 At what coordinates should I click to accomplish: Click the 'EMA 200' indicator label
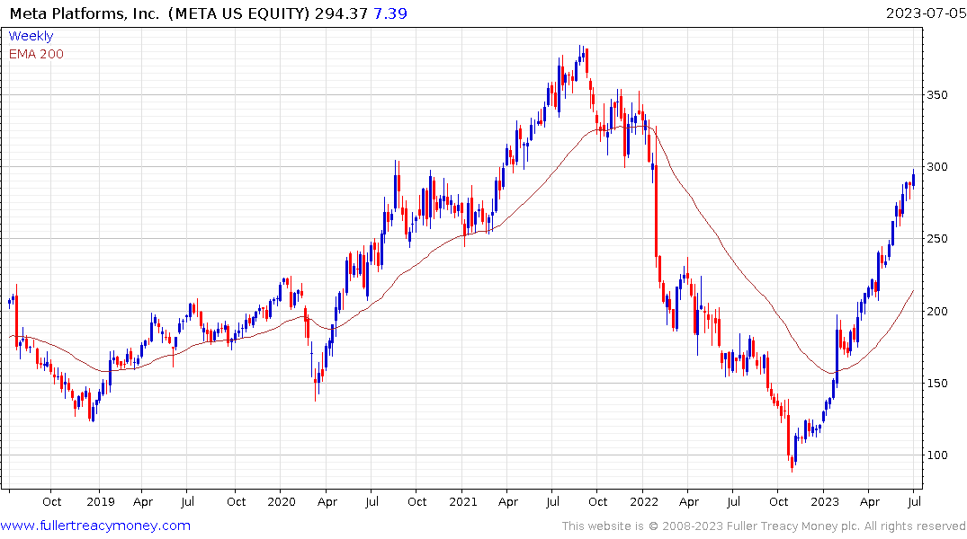(x=36, y=54)
